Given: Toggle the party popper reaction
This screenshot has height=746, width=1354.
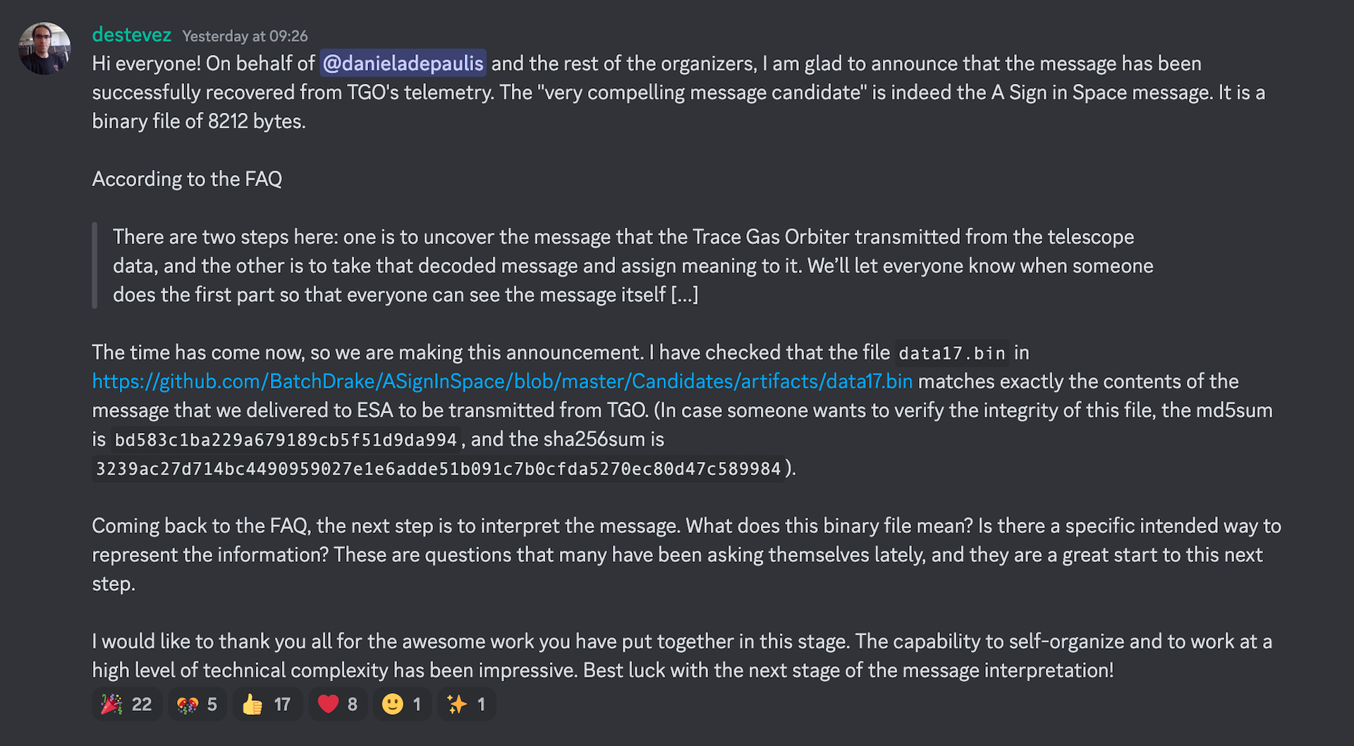Looking at the screenshot, I should click(x=127, y=704).
